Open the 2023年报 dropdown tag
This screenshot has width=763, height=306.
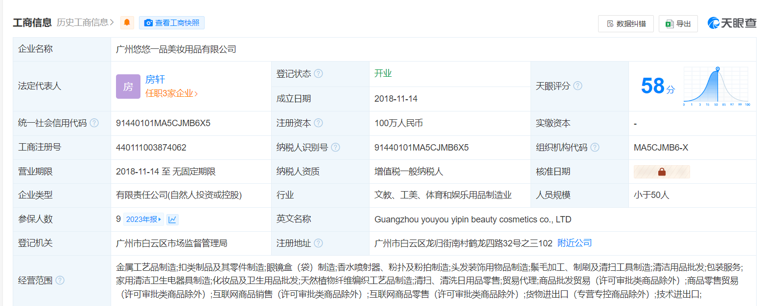tap(143, 219)
